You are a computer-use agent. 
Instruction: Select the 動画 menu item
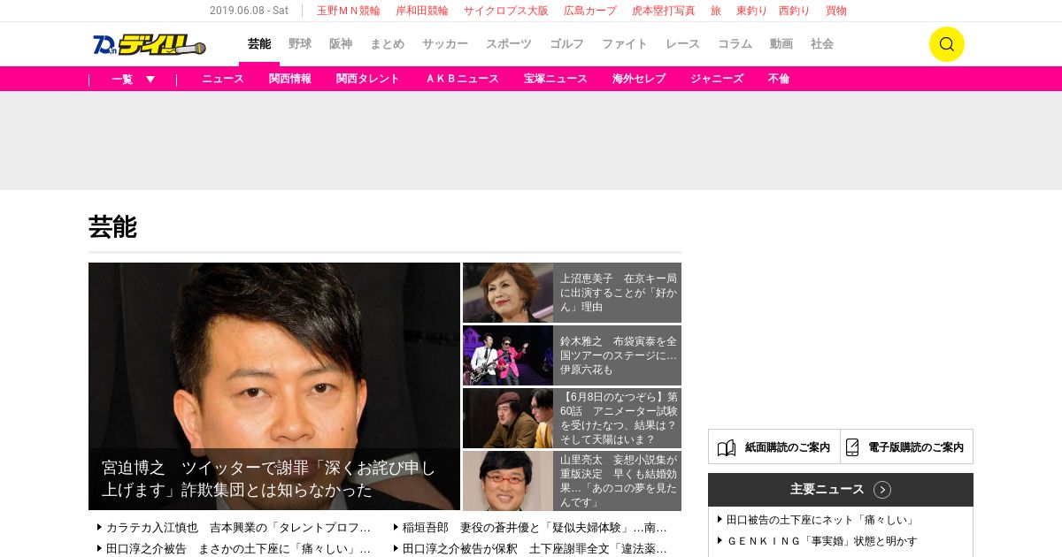point(781,44)
